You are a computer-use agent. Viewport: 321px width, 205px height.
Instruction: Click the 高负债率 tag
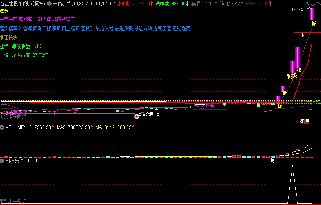tap(9, 29)
